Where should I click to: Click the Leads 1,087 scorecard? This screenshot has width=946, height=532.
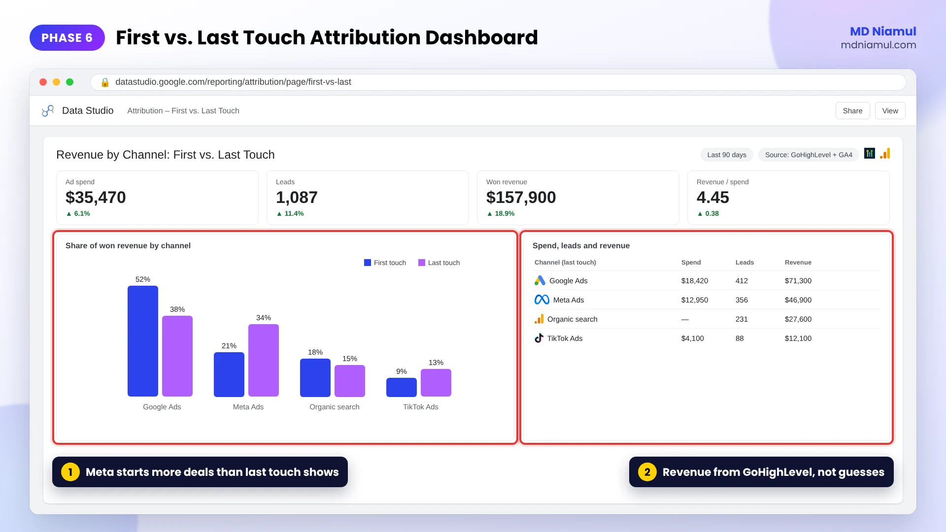[368, 198]
